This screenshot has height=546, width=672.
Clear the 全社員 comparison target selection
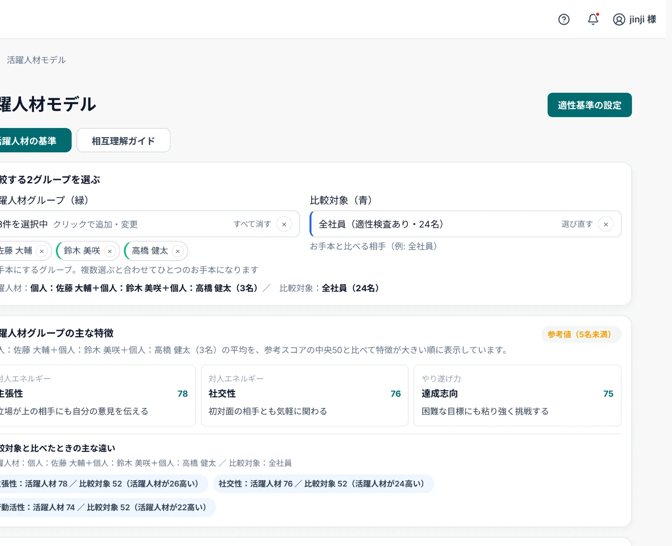point(606,224)
